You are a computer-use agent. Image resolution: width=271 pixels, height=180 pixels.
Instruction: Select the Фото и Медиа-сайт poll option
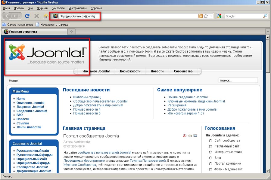pyautogui.click(x=210, y=169)
